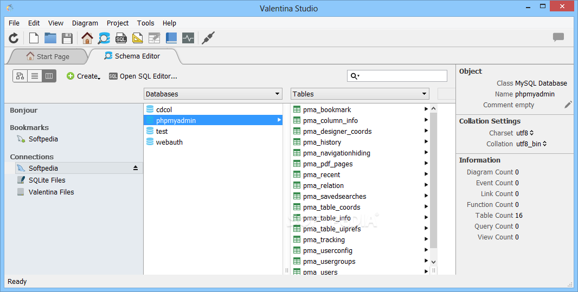Click the speech bubble feedback icon
This screenshot has width=578, height=292.
coord(558,37)
